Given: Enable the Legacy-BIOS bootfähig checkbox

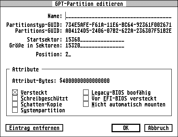Looking at the screenshot, I should click(86, 92).
